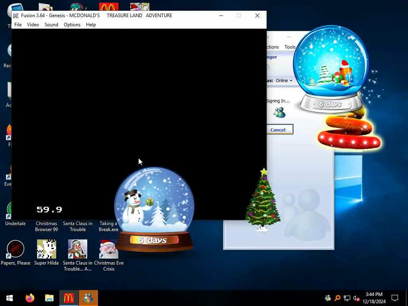Image resolution: width=408 pixels, height=306 pixels.
Task: Open the Video menu in Fusion
Action: (x=33, y=25)
